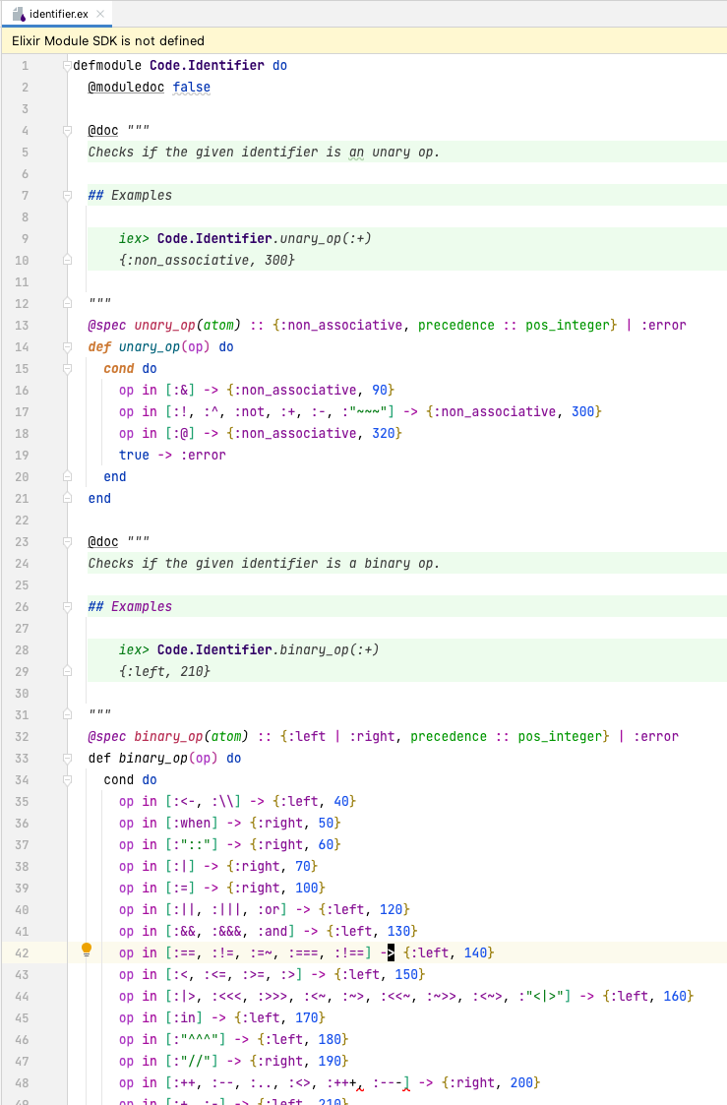Click 'binary_op(:+)' in the iex example
The image size is (727, 1105).
(x=329, y=649)
